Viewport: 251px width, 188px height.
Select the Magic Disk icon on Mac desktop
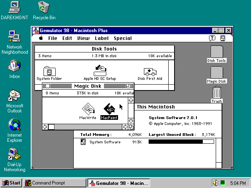(x=216, y=72)
